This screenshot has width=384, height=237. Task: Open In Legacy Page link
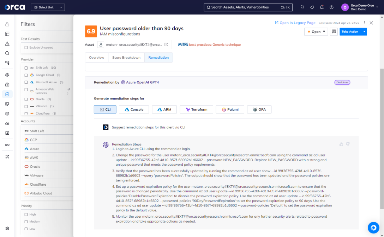coord(295,23)
